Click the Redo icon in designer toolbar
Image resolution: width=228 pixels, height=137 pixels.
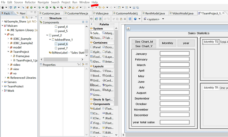109,19
